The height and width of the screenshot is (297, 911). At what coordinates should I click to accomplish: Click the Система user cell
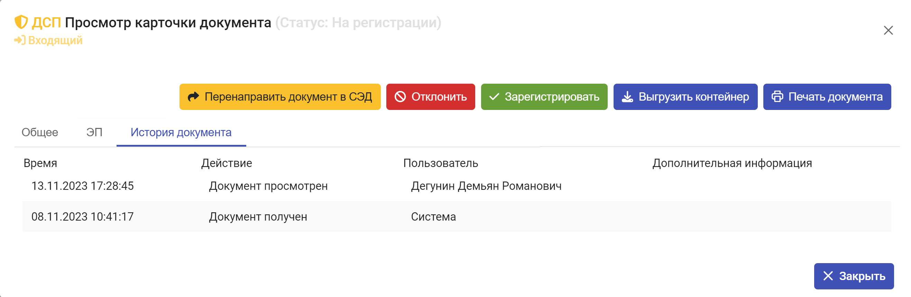pos(433,217)
